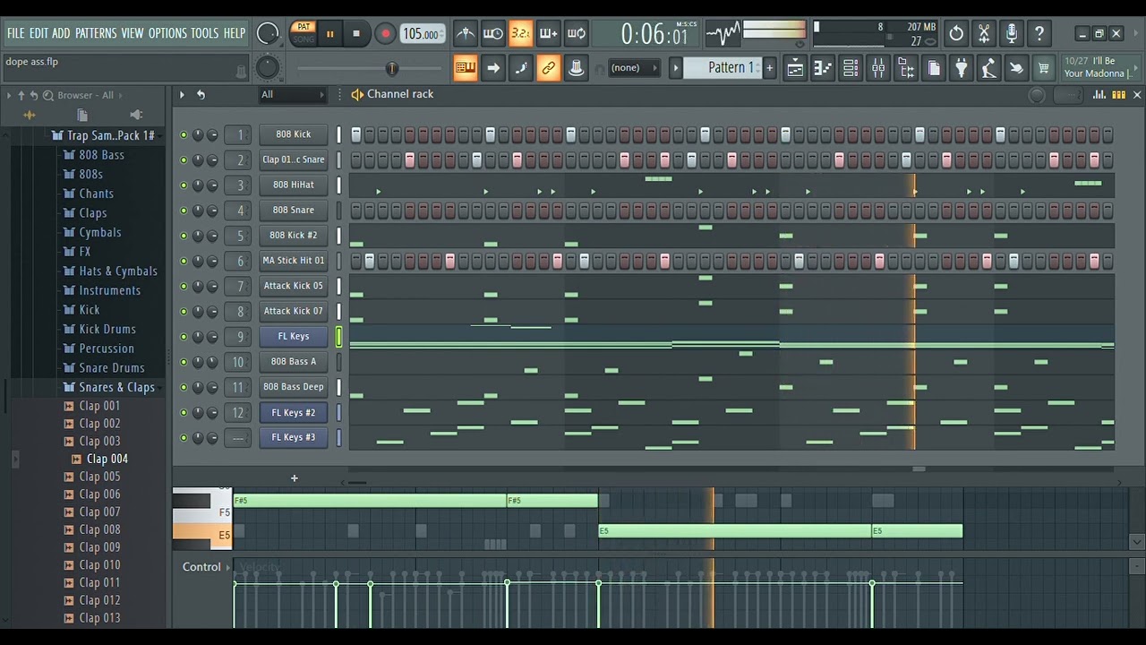
Task: Open the All channel filter dropdown
Action: (293, 94)
